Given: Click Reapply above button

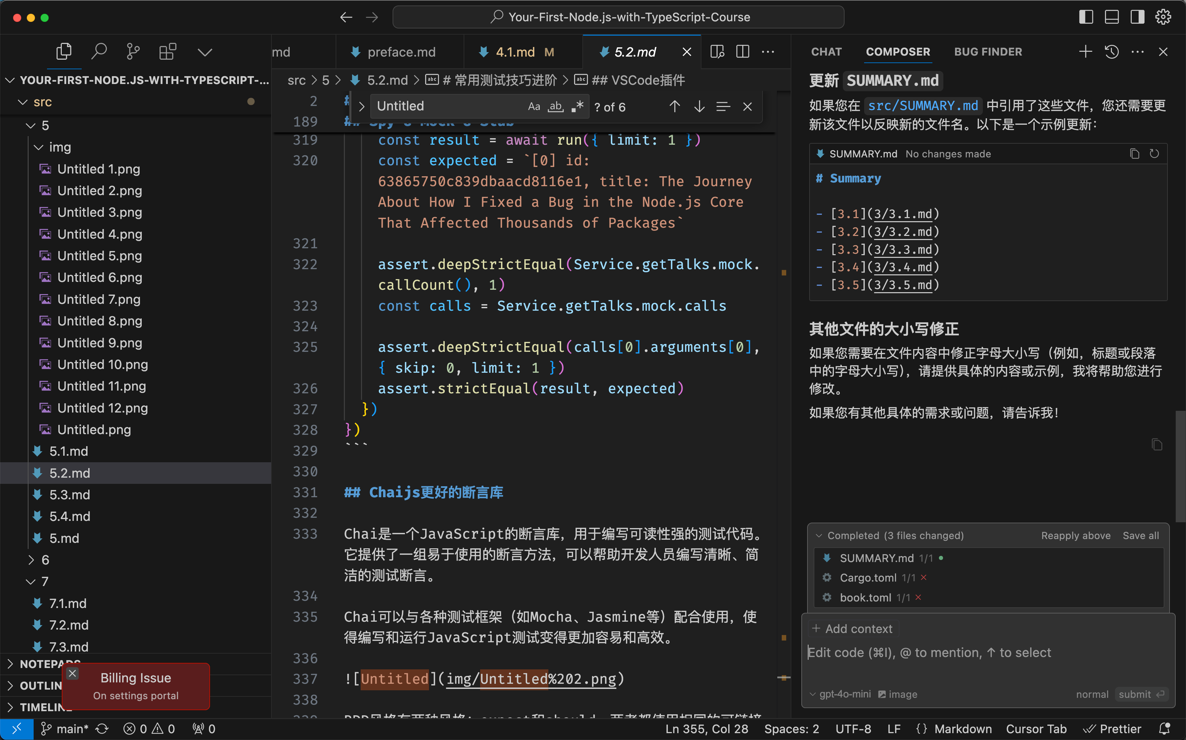Looking at the screenshot, I should point(1075,535).
